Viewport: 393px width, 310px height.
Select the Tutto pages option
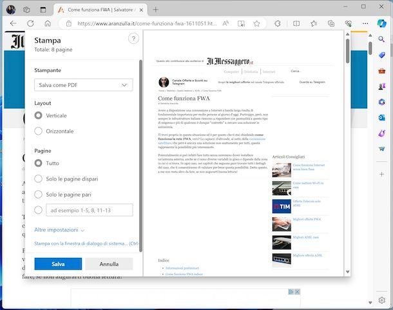[39, 163]
